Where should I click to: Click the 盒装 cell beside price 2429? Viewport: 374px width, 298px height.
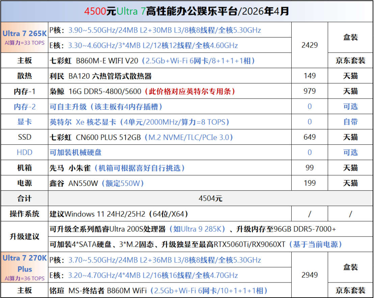click(x=350, y=37)
